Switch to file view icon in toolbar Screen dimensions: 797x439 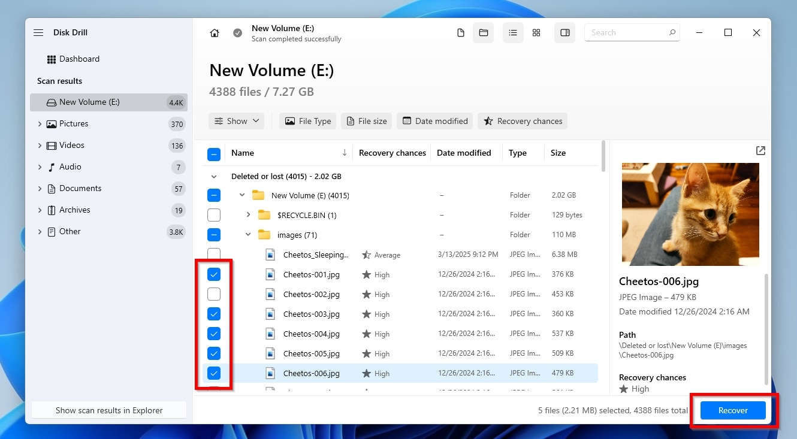(461, 33)
